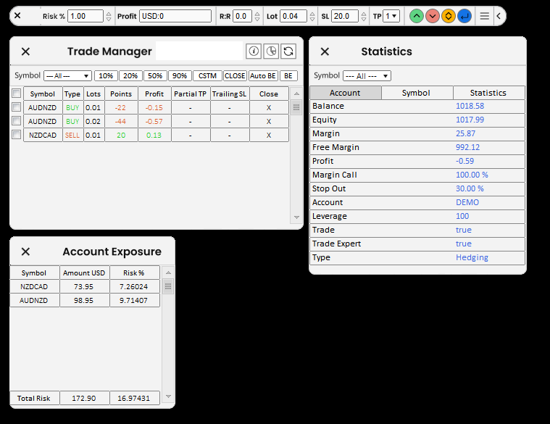Open the TP count dropdown

(391, 16)
